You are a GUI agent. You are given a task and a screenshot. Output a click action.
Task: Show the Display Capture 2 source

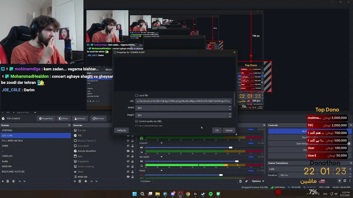128,141
